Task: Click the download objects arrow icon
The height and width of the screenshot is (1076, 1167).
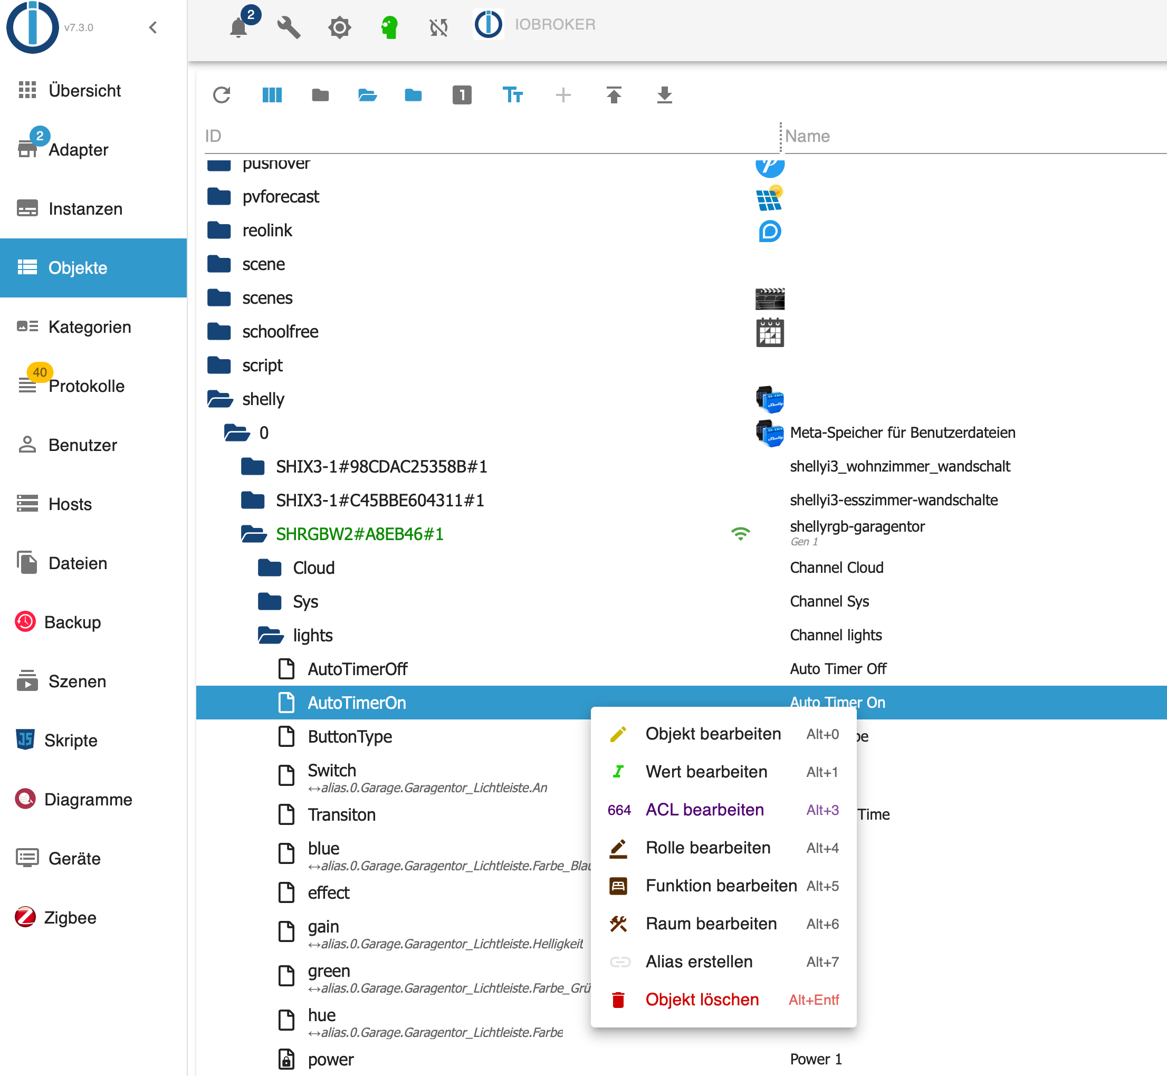Action: [664, 95]
